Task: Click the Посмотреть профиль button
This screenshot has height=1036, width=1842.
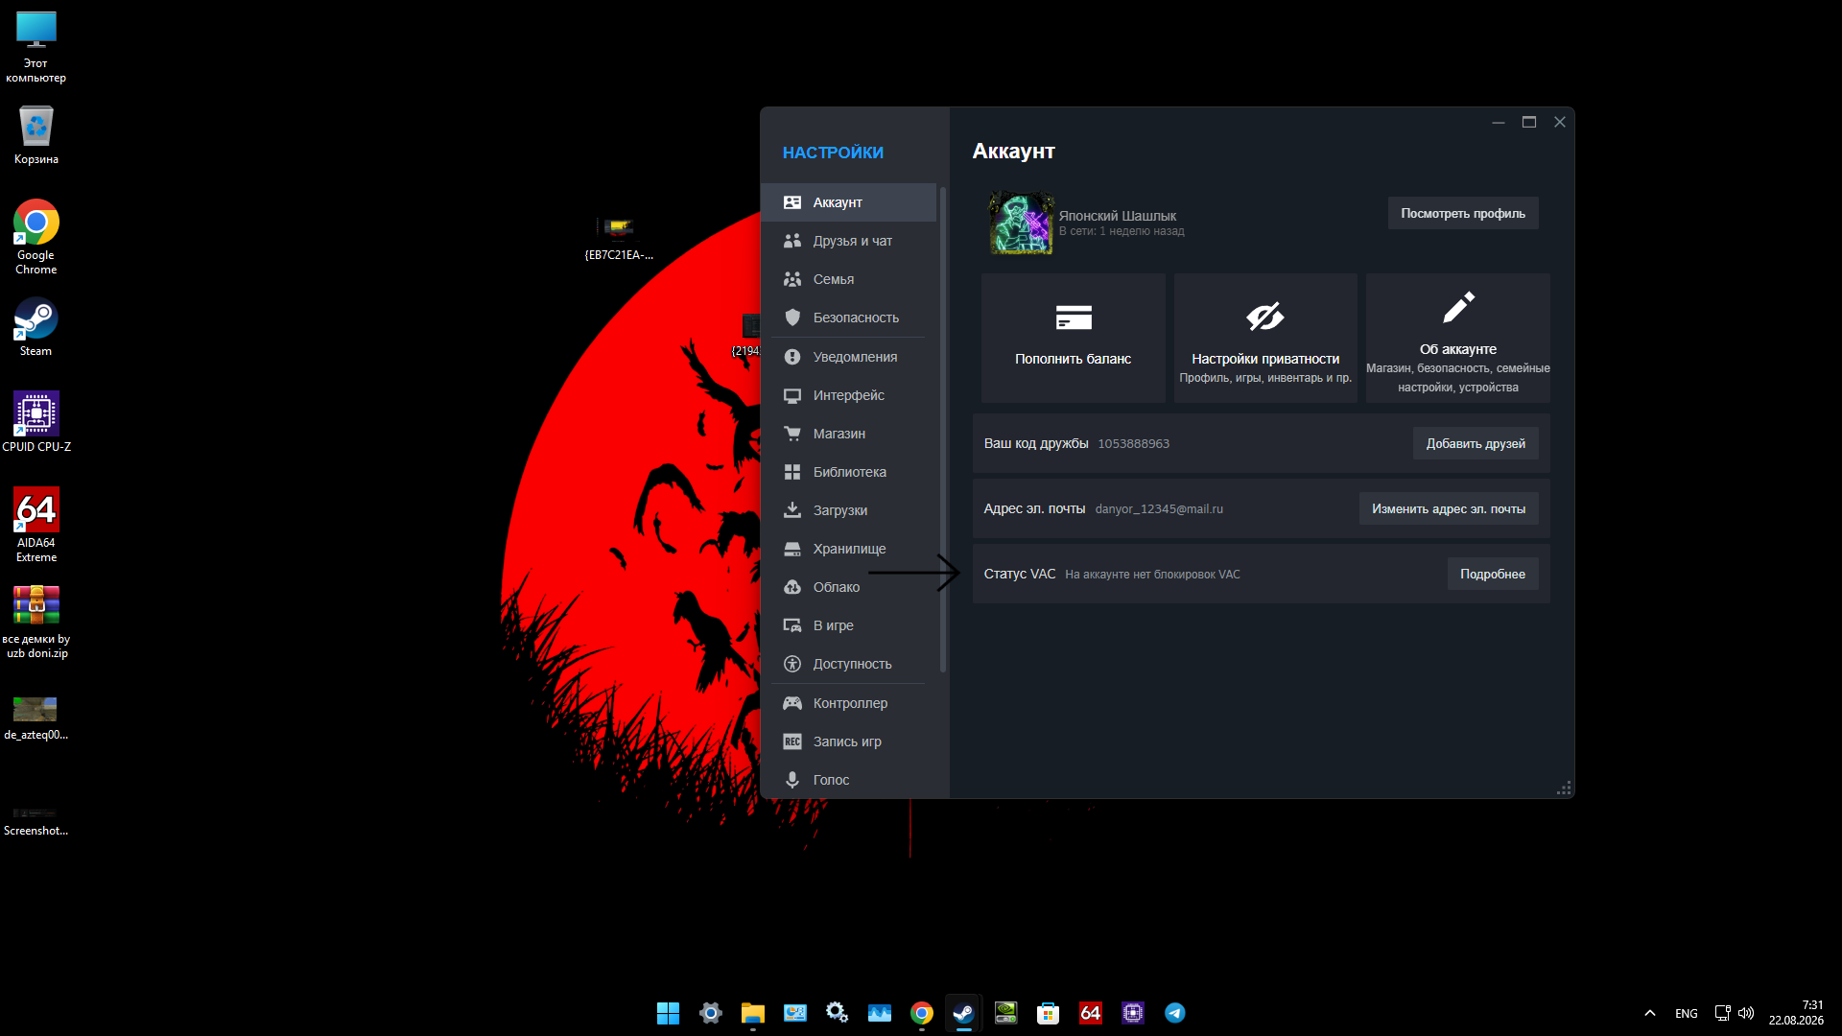Action: coord(1463,213)
